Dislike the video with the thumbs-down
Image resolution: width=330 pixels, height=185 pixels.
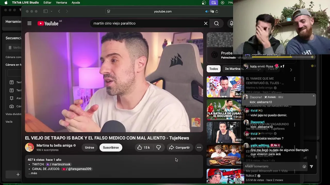(x=159, y=147)
